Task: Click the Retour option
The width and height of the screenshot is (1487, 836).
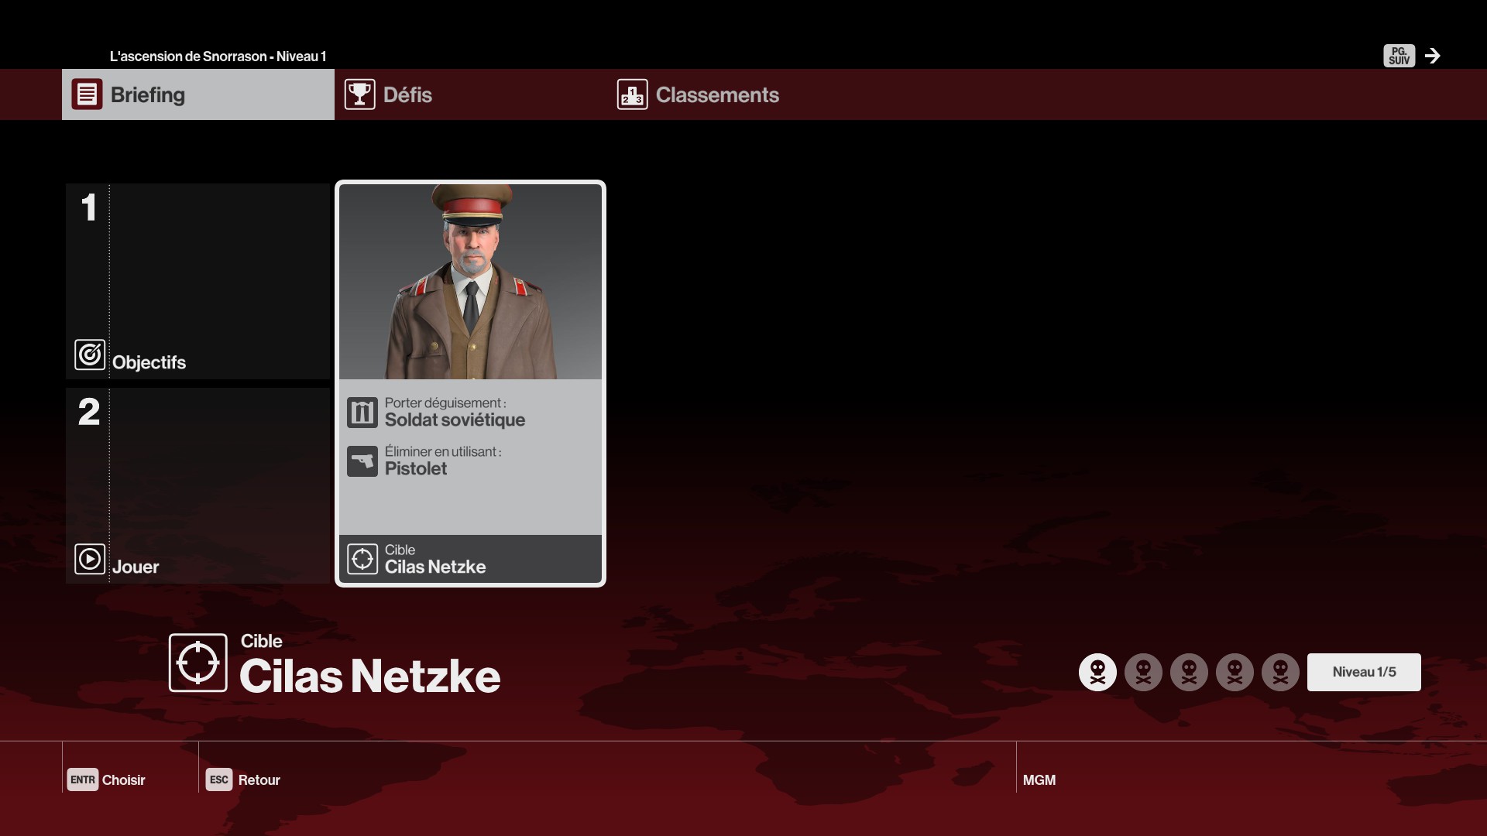Action: (x=259, y=780)
